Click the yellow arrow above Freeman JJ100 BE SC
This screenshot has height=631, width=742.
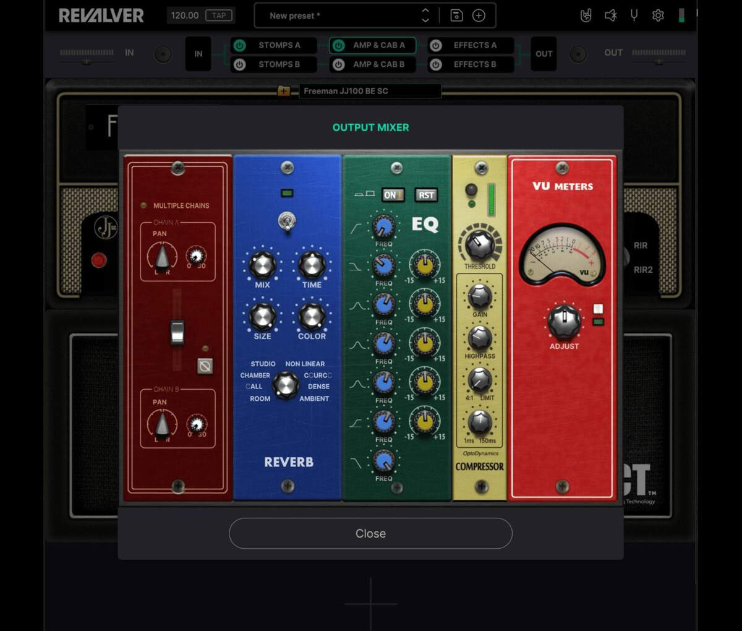[x=283, y=90]
